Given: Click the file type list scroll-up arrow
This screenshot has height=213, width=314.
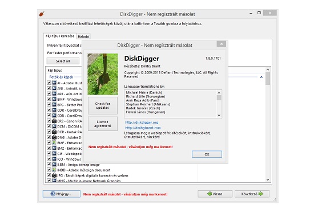Looking at the screenshot, I should point(268,69).
